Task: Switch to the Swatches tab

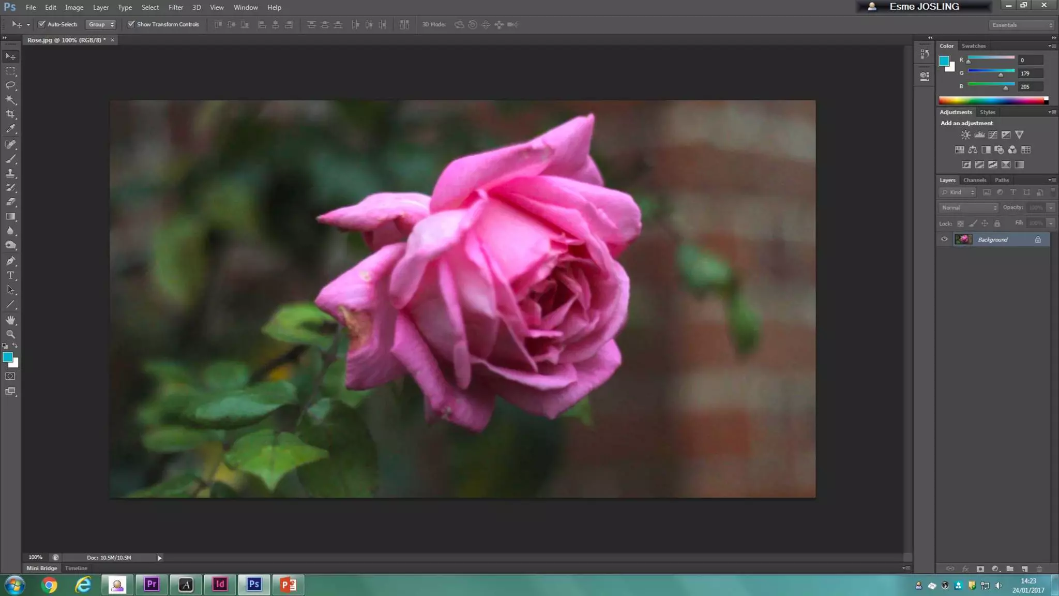Action: coord(974,46)
